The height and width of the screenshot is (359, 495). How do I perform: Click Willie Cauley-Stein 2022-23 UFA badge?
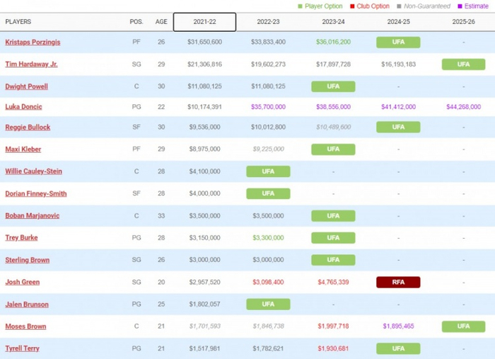[x=268, y=171]
